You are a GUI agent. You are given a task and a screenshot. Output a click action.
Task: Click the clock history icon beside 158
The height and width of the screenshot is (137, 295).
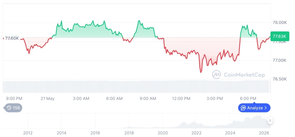9,108
